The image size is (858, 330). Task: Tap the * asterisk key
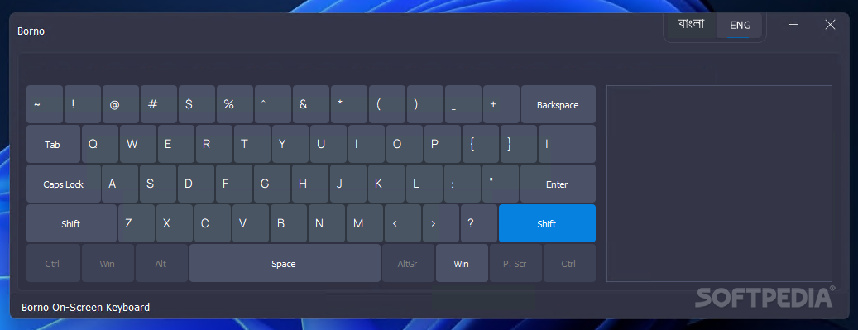pyautogui.click(x=349, y=104)
